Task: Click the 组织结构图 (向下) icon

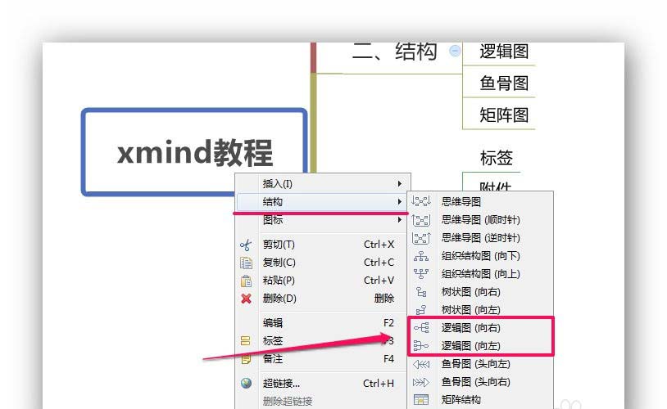Action: click(421, 256)
